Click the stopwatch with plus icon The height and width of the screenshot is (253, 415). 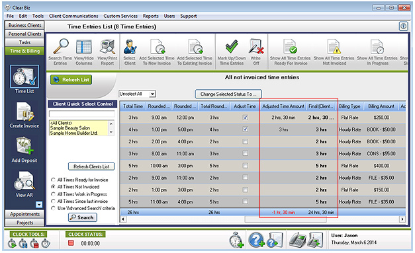click(236, 240)
